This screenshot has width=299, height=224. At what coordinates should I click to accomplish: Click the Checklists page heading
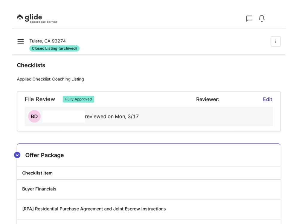click(31, 65)
